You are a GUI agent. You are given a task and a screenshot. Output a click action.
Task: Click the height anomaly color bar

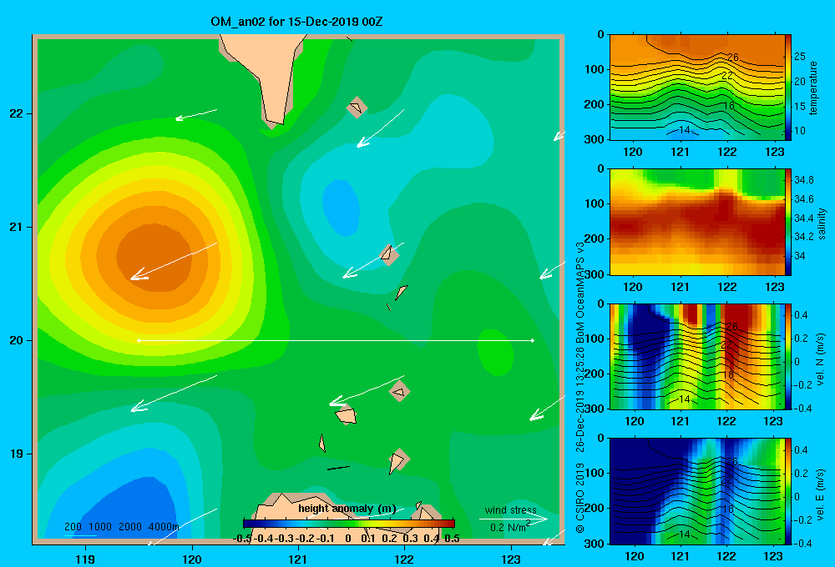click(349, 524)
